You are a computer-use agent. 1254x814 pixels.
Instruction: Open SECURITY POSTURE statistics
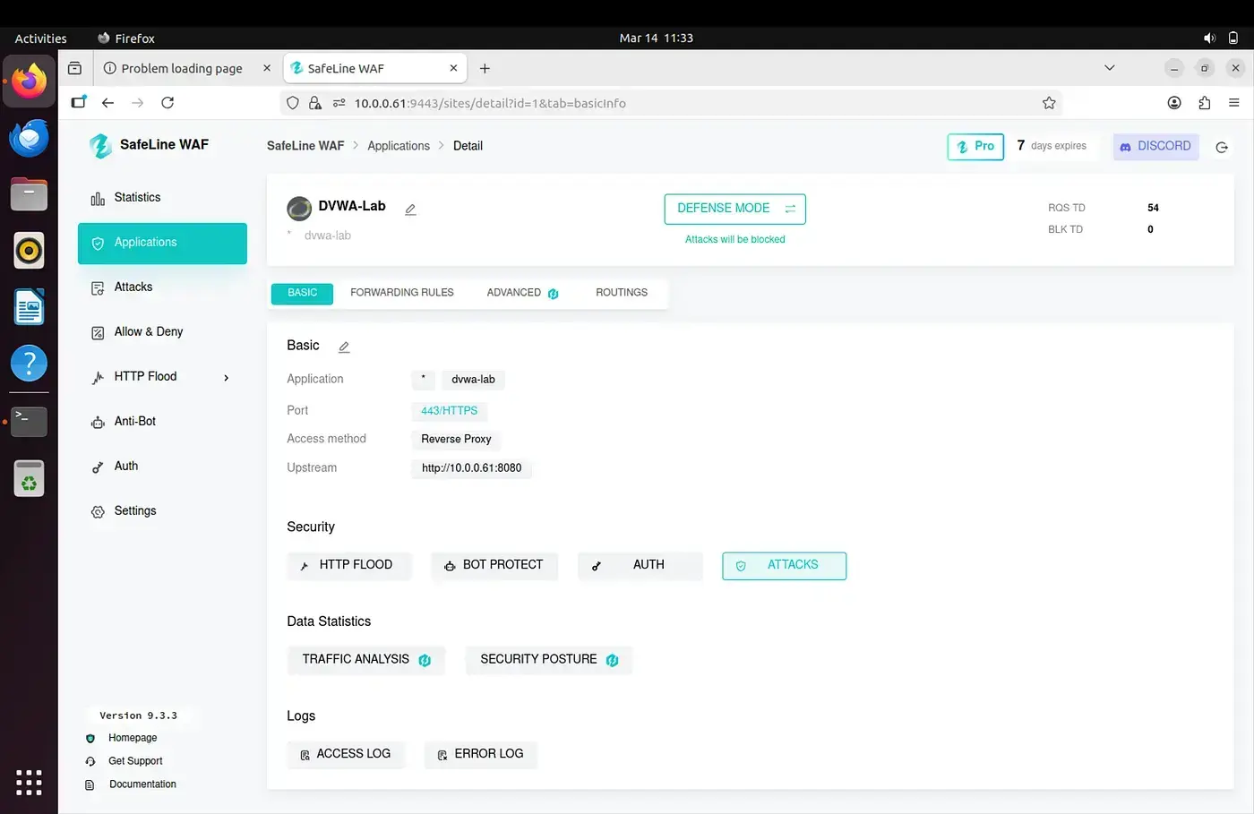[x=548, y=660]
